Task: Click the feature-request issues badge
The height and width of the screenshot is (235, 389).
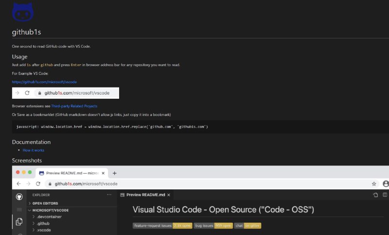Action: [162, 226]
